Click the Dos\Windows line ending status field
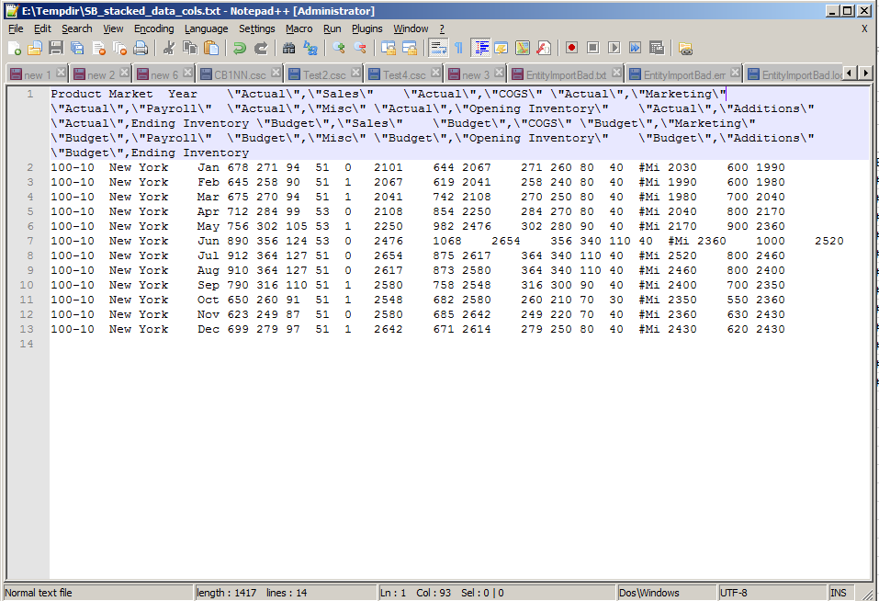Image resolution: width=879 pixels, height=601 pixels. click(x=667, y=593)
